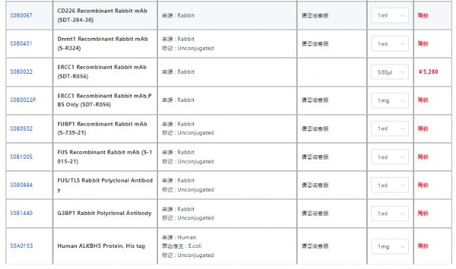Open product link S0B0502

click(21, 129)
